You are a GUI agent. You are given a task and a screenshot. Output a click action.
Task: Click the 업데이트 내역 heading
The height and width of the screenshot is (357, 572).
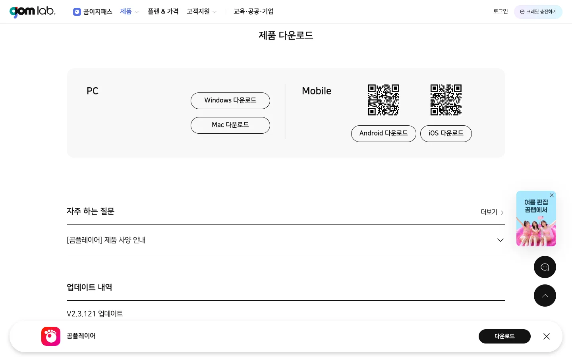pos(89,288)
